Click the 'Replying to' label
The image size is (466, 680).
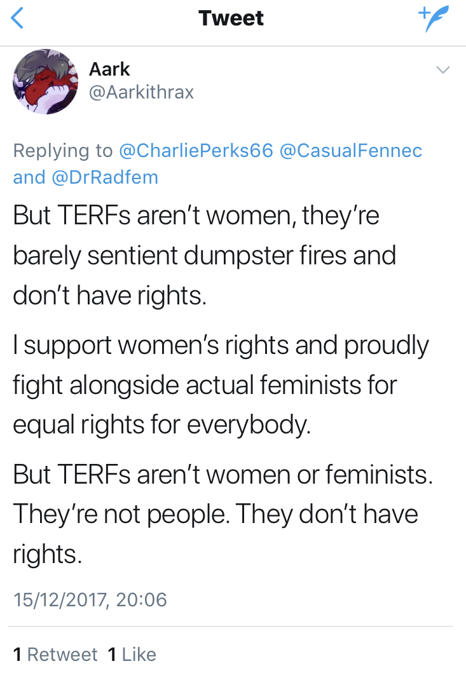click(64, 151)
